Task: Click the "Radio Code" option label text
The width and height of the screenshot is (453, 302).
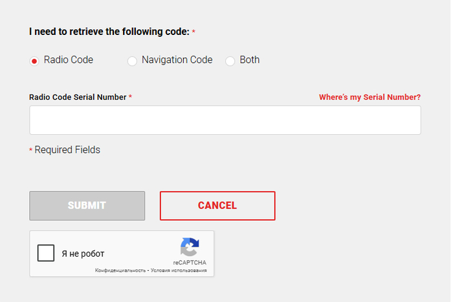Action: click(69, 60)
